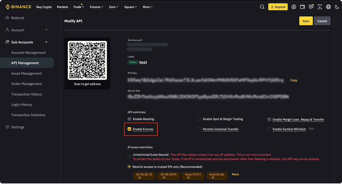Click the Binance logo
The width and height of the screenshot is (342, 184).
[18, 7]
